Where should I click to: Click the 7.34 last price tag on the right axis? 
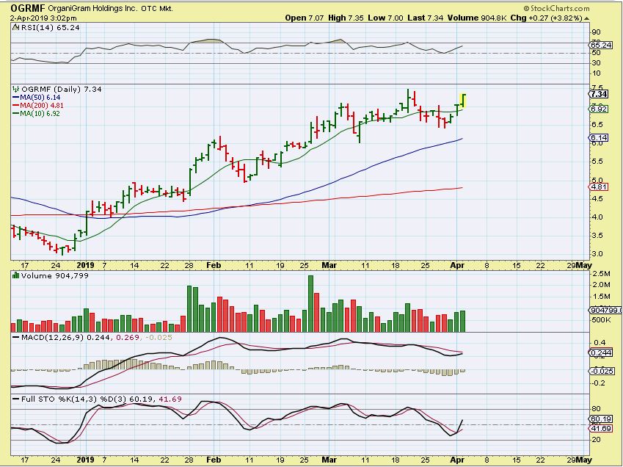[x=599, y=94]
